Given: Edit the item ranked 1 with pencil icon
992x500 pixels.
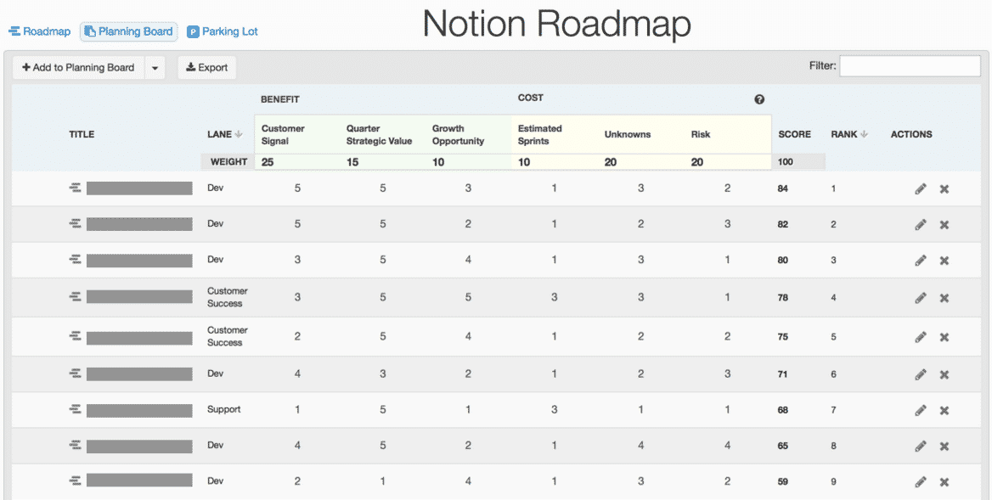Looking at the screenshot, I should (x=921, y=188).
